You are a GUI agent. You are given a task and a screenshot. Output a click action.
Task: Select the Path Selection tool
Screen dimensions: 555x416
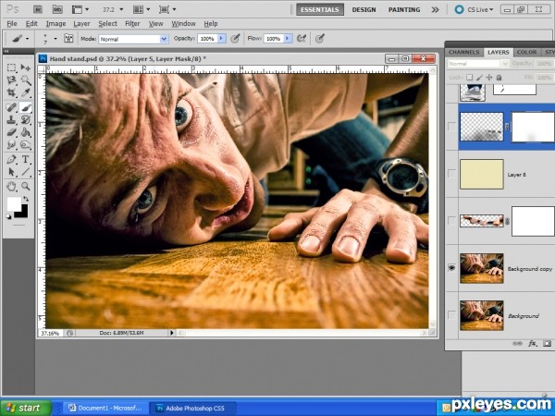[11, 172]
